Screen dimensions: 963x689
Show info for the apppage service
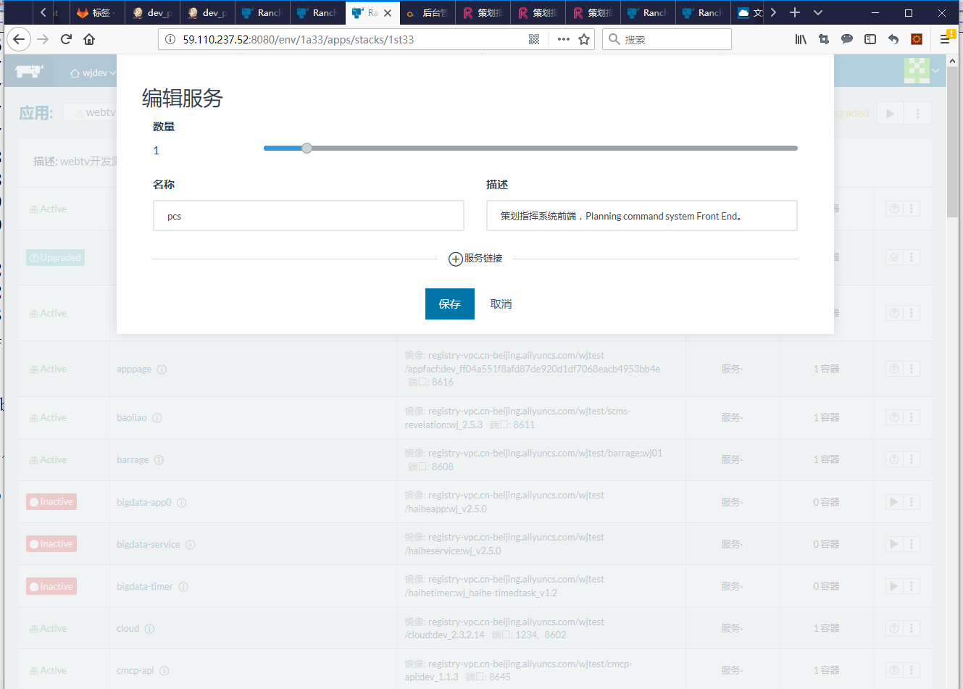pos(162,369)
